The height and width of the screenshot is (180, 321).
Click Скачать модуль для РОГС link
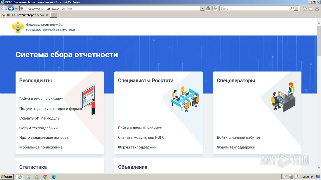(141, 137)
